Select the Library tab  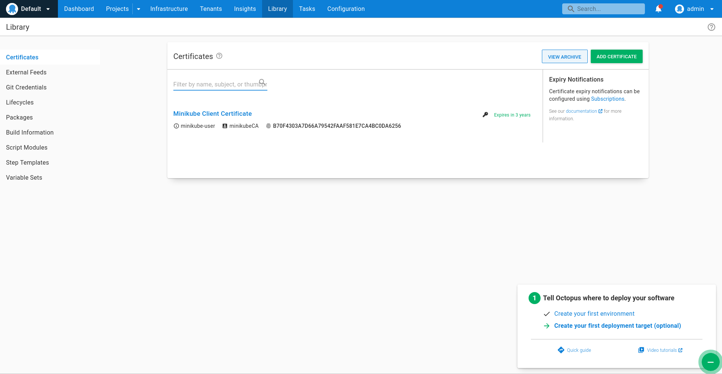click(278, 9)
